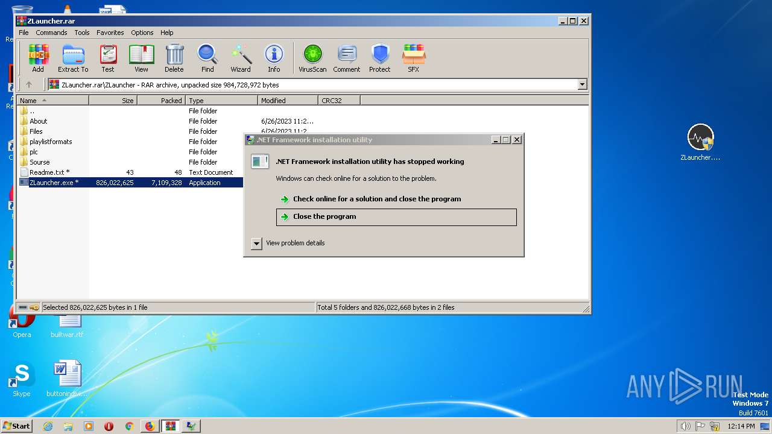The image size is (772, 434).
Task: Sort by the Packed column header
Action: (162, 101)
